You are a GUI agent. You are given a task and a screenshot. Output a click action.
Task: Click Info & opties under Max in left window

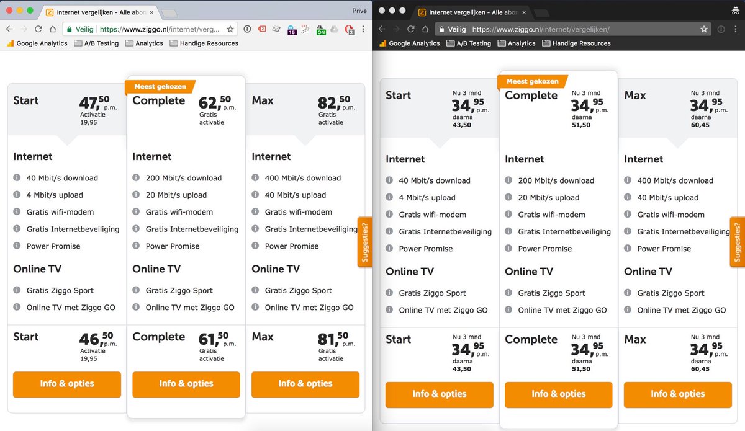(305, 384)
